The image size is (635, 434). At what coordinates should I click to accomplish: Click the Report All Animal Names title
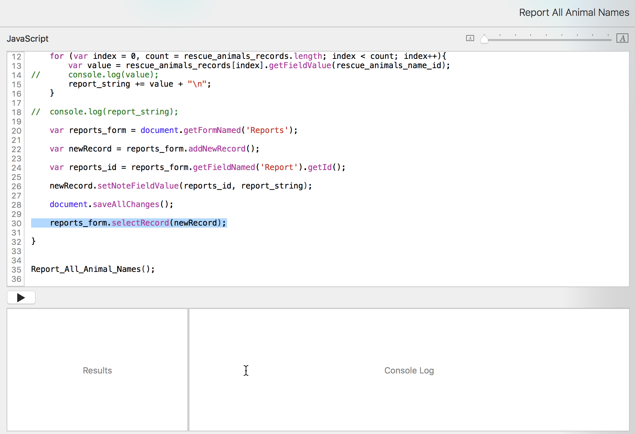[x=574, y=13]
